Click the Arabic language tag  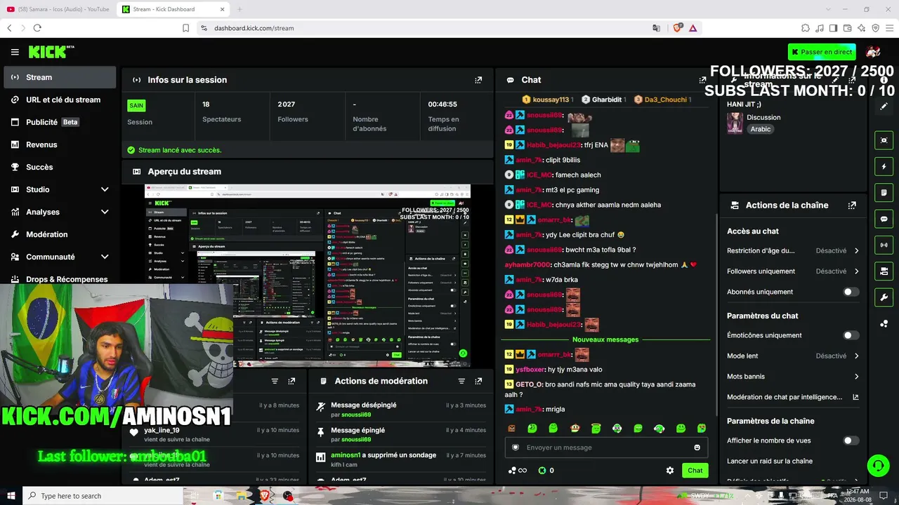(x=761, y=129)
